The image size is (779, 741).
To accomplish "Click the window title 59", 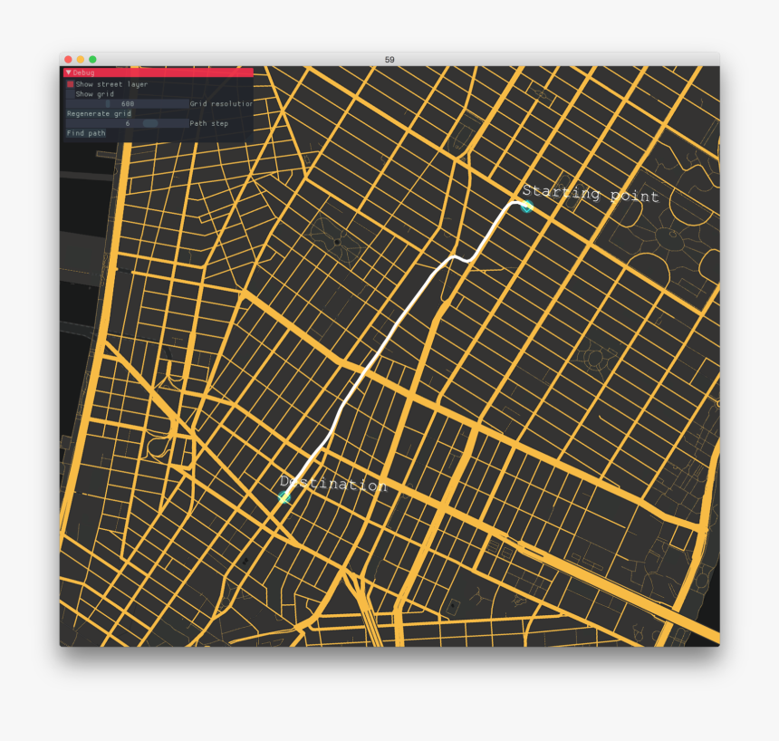I will pyautogui.click(x=389, y=60).
